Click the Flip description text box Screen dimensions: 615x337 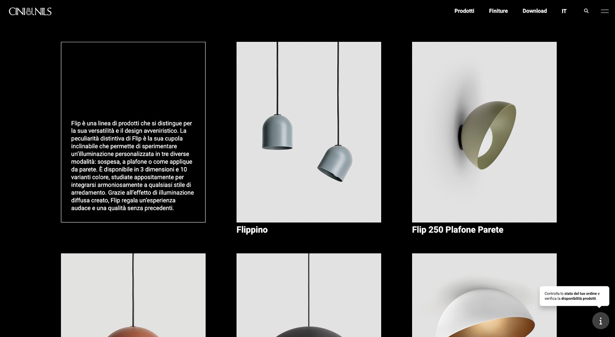133,132
